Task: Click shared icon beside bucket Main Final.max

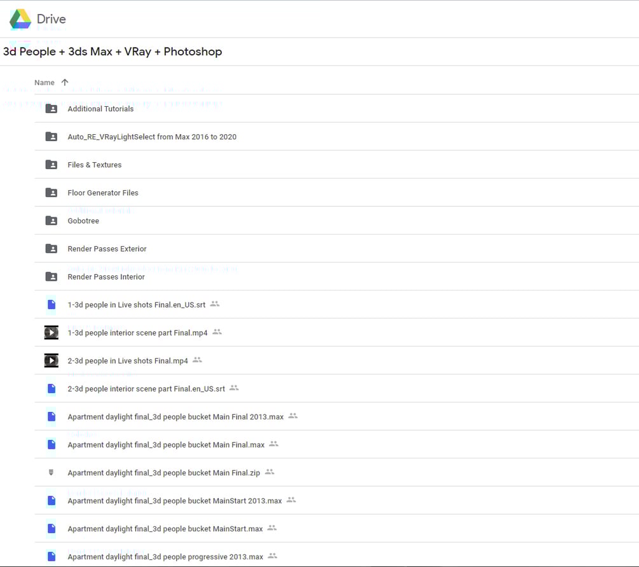Action: pos(274,444)
